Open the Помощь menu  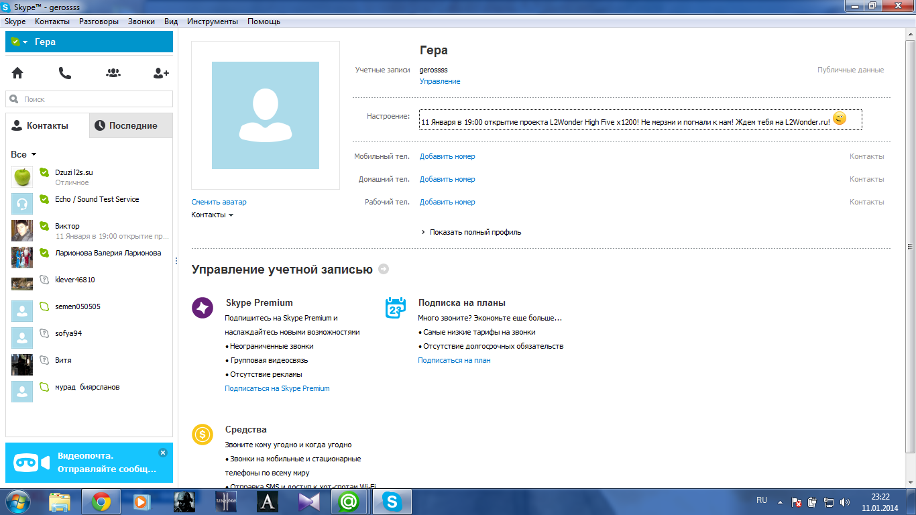(x=264, y=21)
